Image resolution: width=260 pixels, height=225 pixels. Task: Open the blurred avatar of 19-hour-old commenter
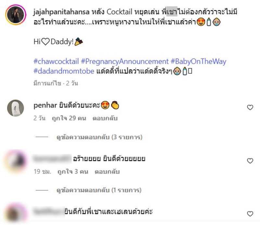(16, 161)
